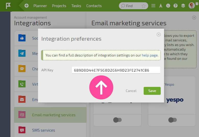Screen dimensions: 199x137
Task: Click the star favorites icon in search
Action: (144, 6)
